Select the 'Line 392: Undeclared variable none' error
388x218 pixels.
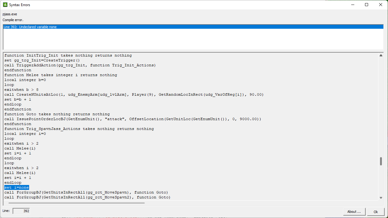point(30,27)
